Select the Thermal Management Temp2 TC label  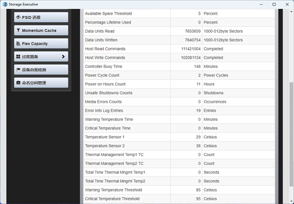114,163
